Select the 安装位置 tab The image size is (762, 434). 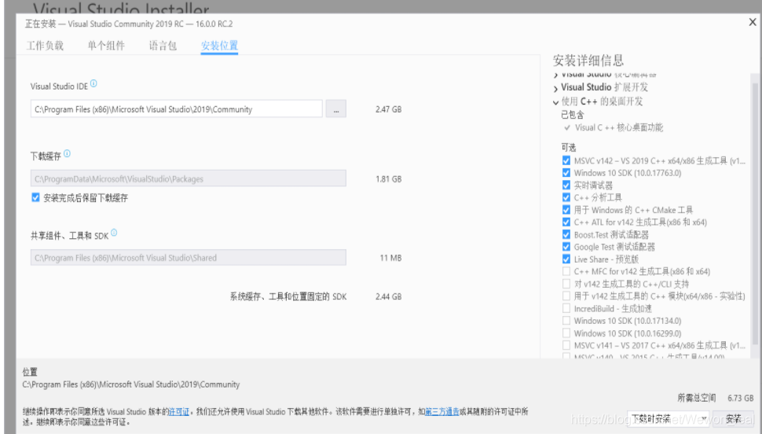219,46
